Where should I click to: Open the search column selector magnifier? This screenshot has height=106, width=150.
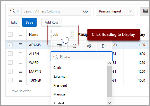tap(15, 11)
